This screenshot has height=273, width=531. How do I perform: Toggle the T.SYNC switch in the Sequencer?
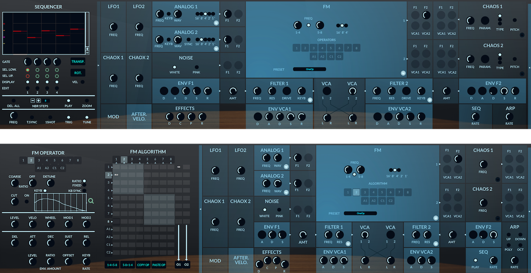click(32, 117)
